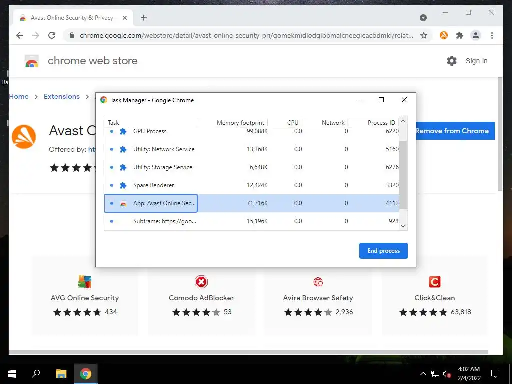Click the tab search dropdown circle icon
This screenshot has height=384, width=512.
423,18
